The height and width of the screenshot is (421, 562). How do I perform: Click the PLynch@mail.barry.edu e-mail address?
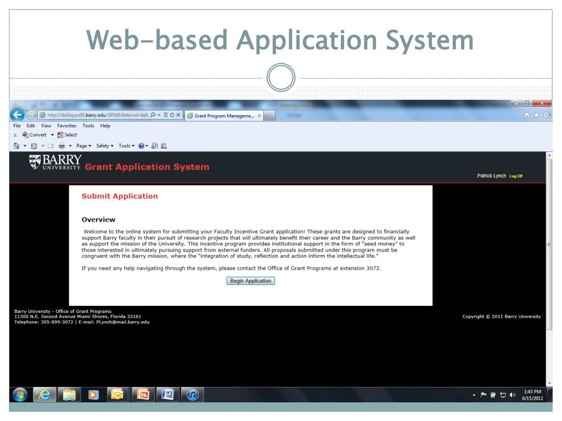pos(123,322)
